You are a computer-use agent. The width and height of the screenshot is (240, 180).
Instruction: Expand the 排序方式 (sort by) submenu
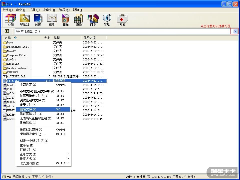click(43, 159)
